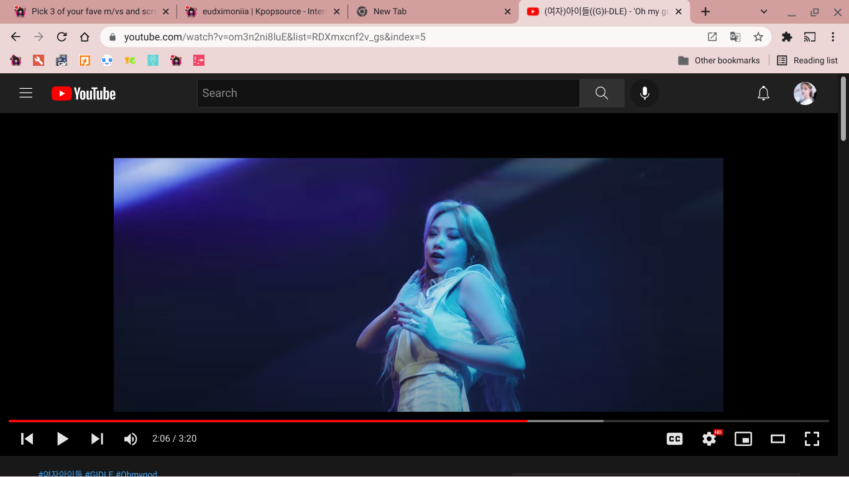Focus the YouTube search field
Screen dimensions: 849x477
tap(388, 93)
